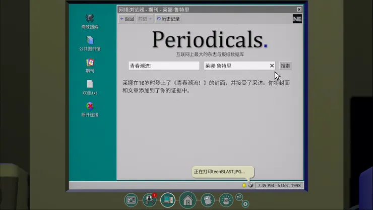The height and width of the screenshot is (210, 373).
Task: Open the settings gear icon
Action: [x=245, y=204]
